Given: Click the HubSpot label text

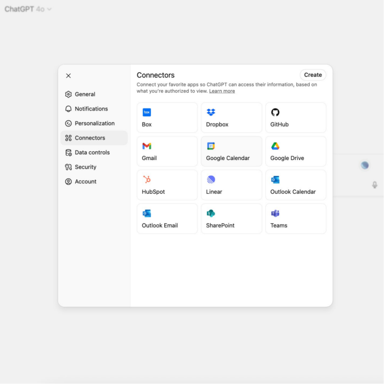Looking at the screenshot, I should point(153,192).
